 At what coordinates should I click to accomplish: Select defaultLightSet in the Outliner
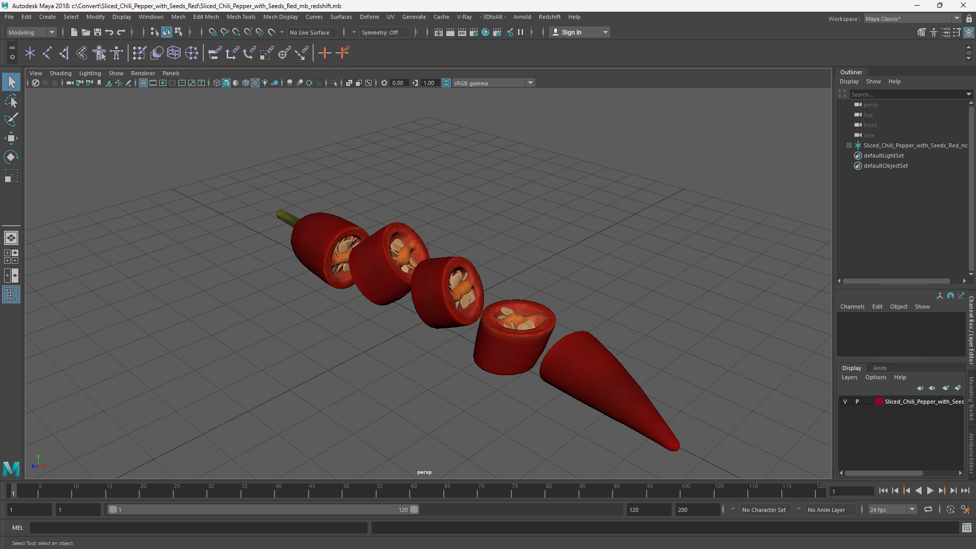(x=883, y=156)
